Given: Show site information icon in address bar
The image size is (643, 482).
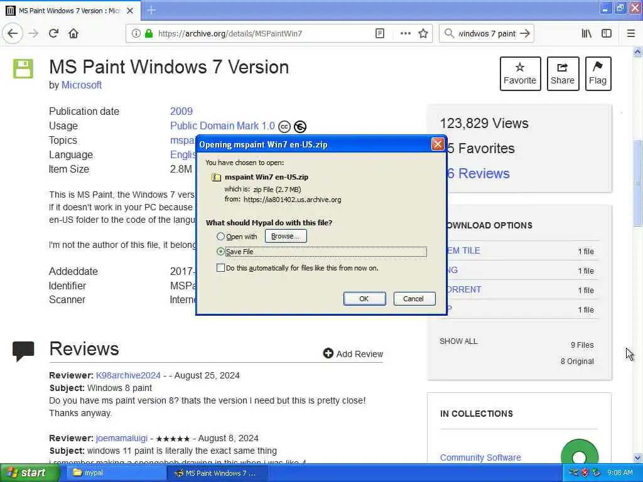Looking at the screenshot, I should coord(136,34).
